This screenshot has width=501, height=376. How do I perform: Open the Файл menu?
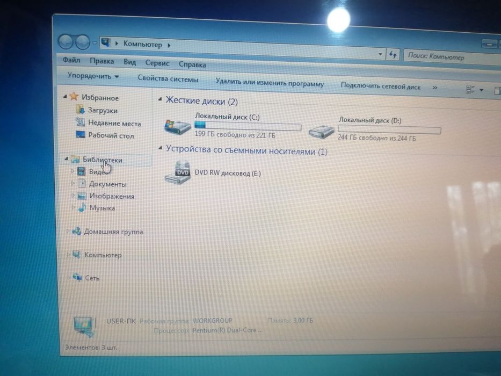(71, 60)
